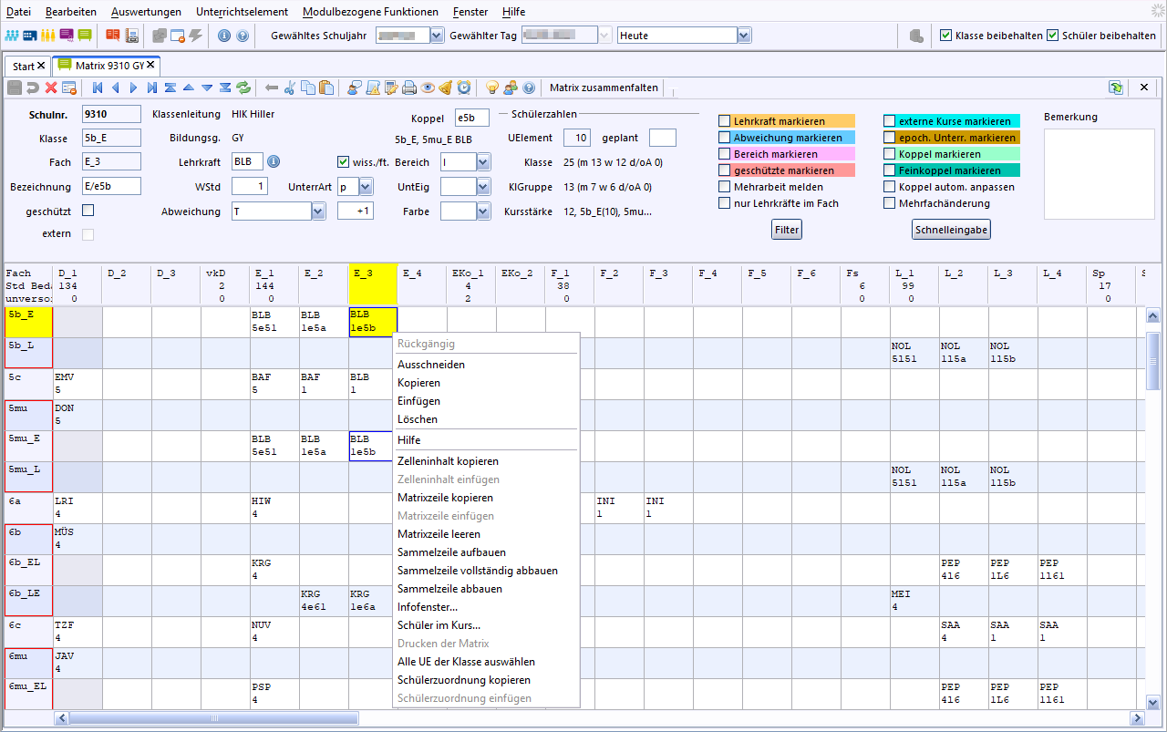This screenshot has width=1167, height=732.
Task: Jump to last record arrow icon
Action: [x=151, y=88]
